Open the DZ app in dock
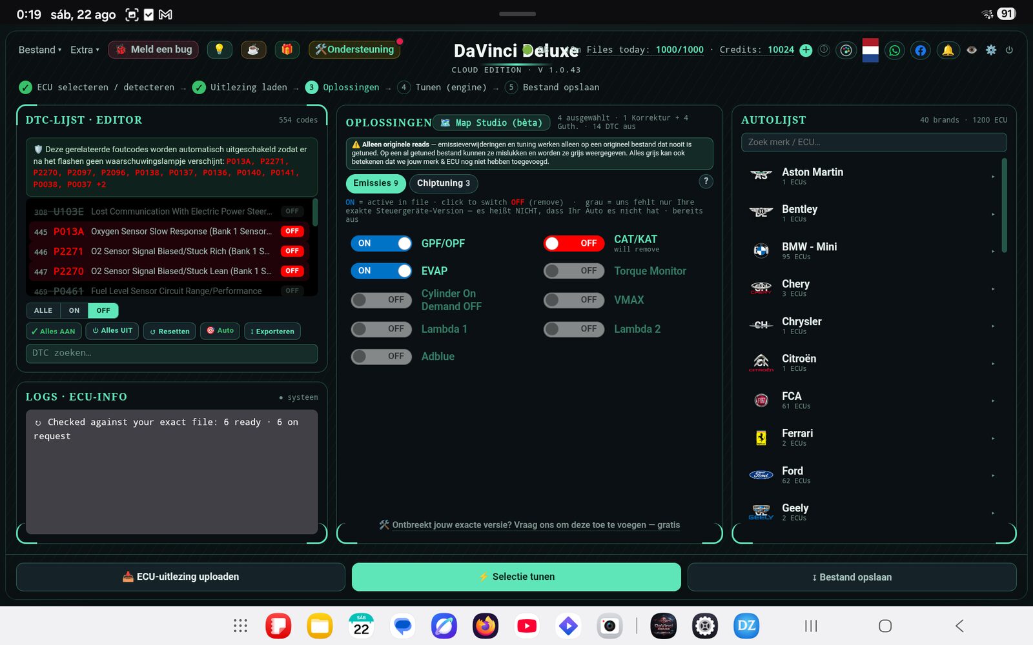Viewport: 1033px width, 645px height. pyautogui.click(x=746, y=626)
